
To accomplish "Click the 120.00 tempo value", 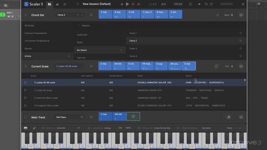I will coord(178,4).
